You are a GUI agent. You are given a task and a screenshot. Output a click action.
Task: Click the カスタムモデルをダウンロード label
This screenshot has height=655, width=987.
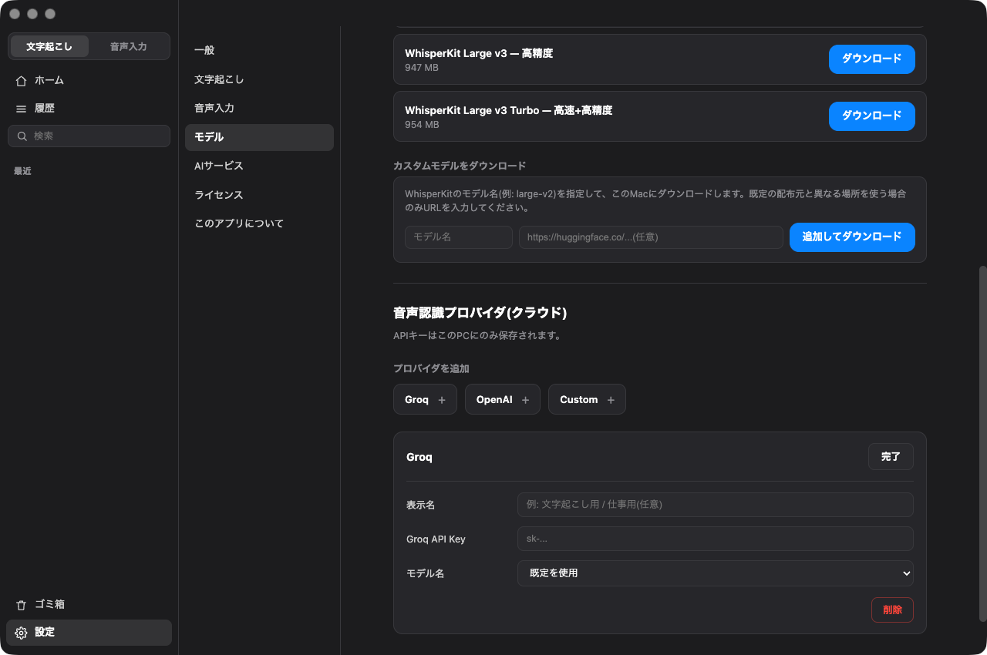tap(460, 166)
